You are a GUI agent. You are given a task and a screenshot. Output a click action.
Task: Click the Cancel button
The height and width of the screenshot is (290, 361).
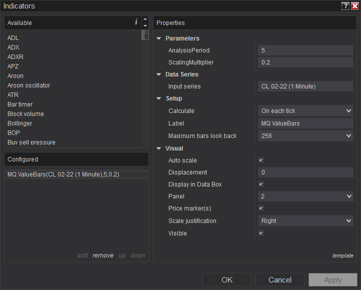pyautogui.click(x=280, y=279)
